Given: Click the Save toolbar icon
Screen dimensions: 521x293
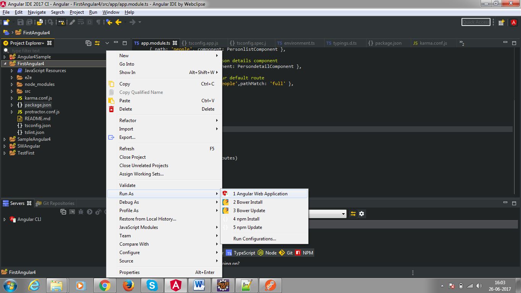Looking at the screenshot, I should pyautogui.click(x=21, y=22).
